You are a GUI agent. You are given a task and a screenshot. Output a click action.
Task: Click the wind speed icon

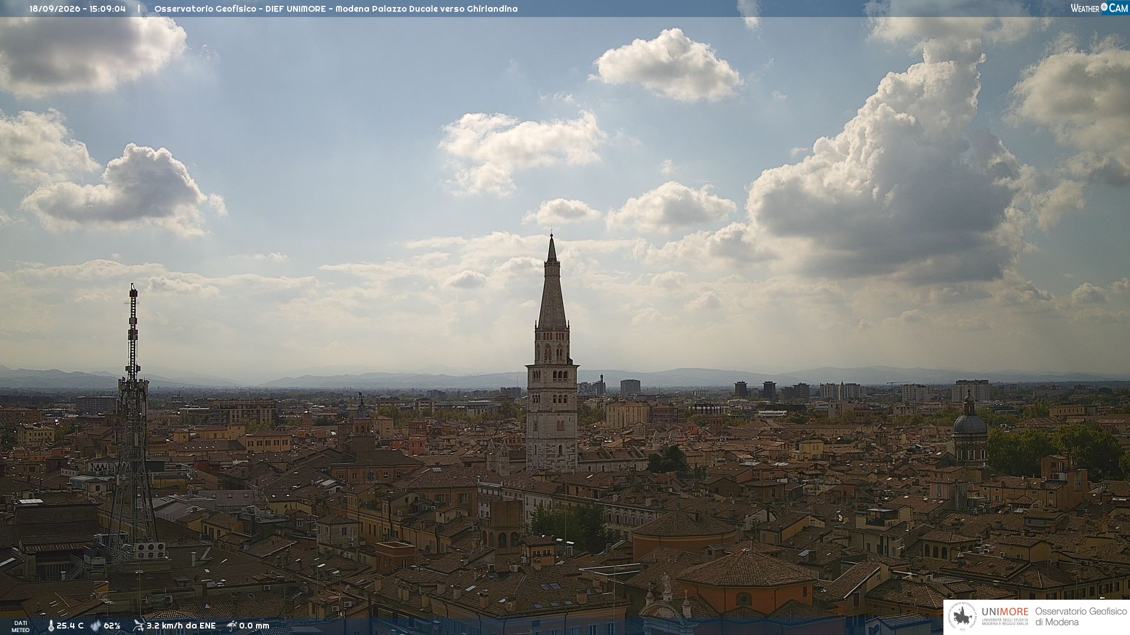[x=138, y=626]
